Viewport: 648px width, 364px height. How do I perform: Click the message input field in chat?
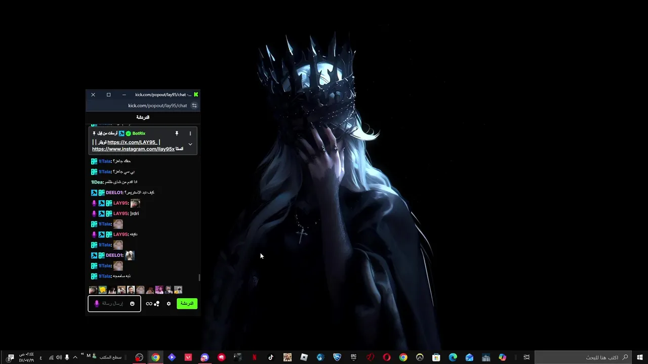click(114, 303)
